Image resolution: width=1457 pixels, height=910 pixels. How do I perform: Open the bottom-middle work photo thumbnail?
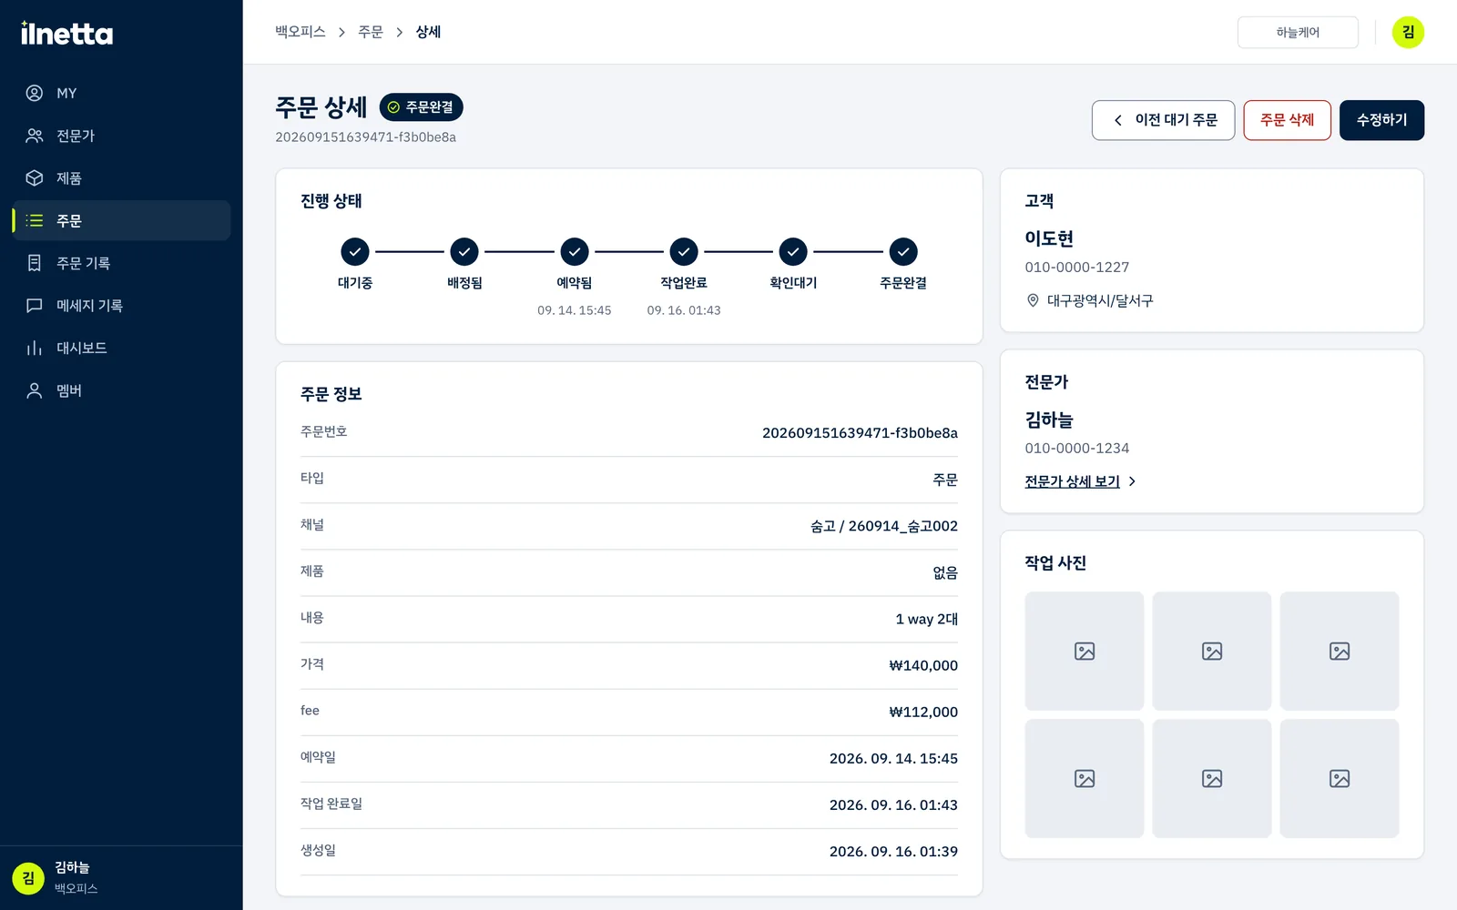click(1211, 778)
